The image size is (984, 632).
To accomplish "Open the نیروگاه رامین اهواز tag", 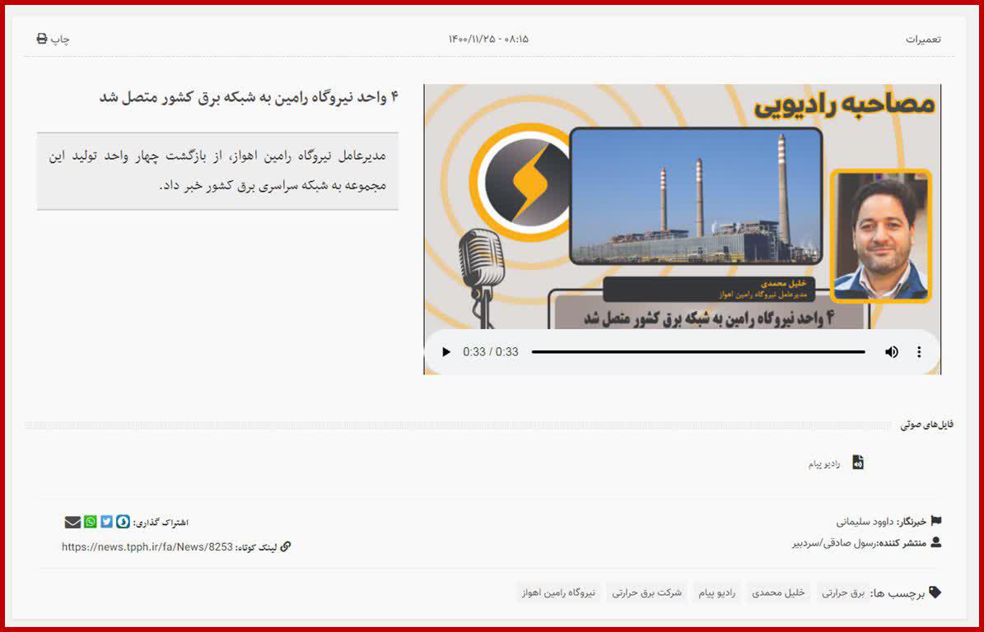I will [558, 592].
